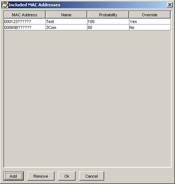This screenshot has width=175, height=184.
Task: Select probability value 100 cell
Action: click(x=108, y=22)
